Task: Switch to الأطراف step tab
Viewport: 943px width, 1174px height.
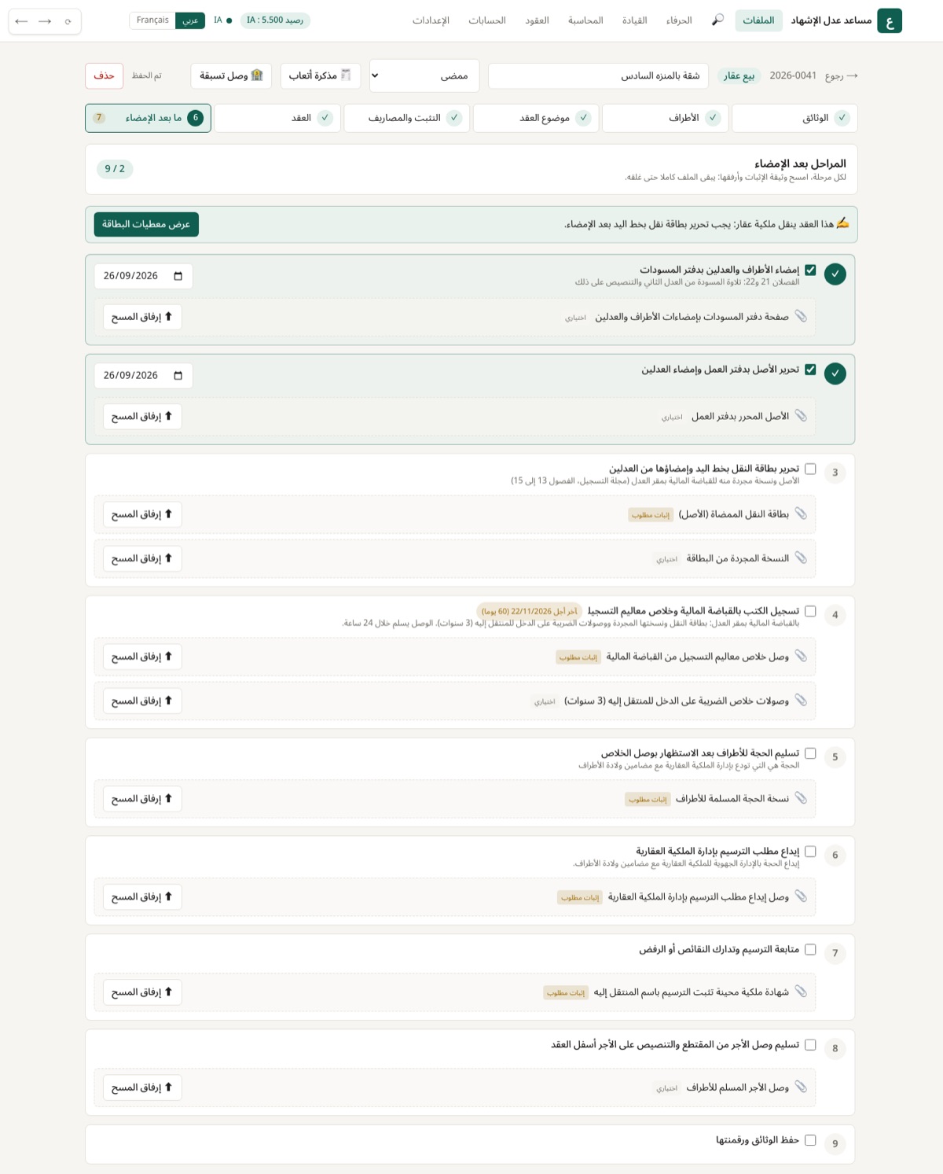Action: [x=665, y=118]
